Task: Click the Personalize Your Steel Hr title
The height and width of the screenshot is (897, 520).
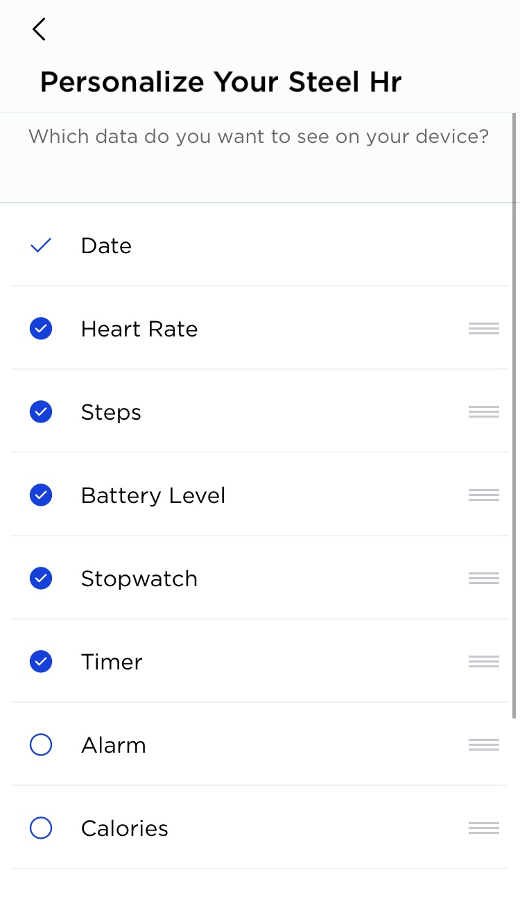Action: [220, 82]
